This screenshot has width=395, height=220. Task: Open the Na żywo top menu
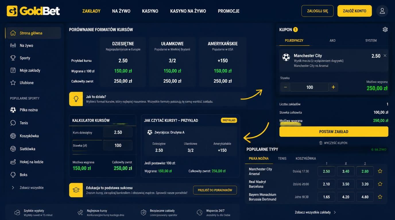pos(121,11)
